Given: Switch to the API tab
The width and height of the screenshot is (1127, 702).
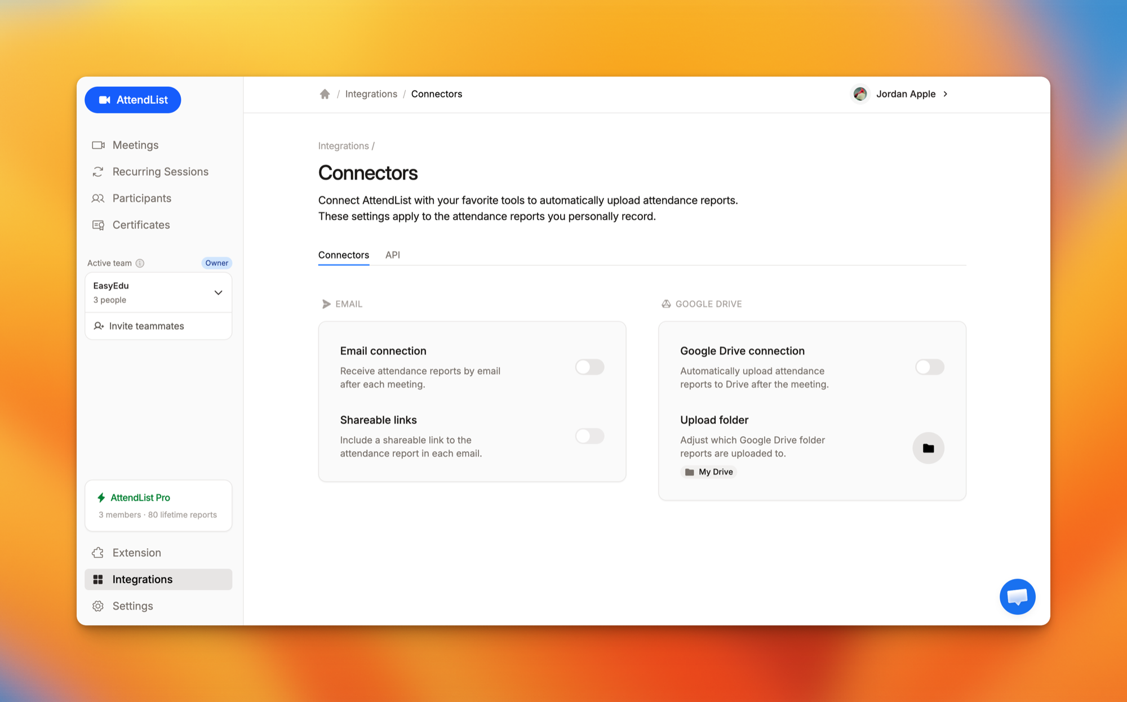Looking at the screenshot, I should pyautogui.click(x=393, y=255).
